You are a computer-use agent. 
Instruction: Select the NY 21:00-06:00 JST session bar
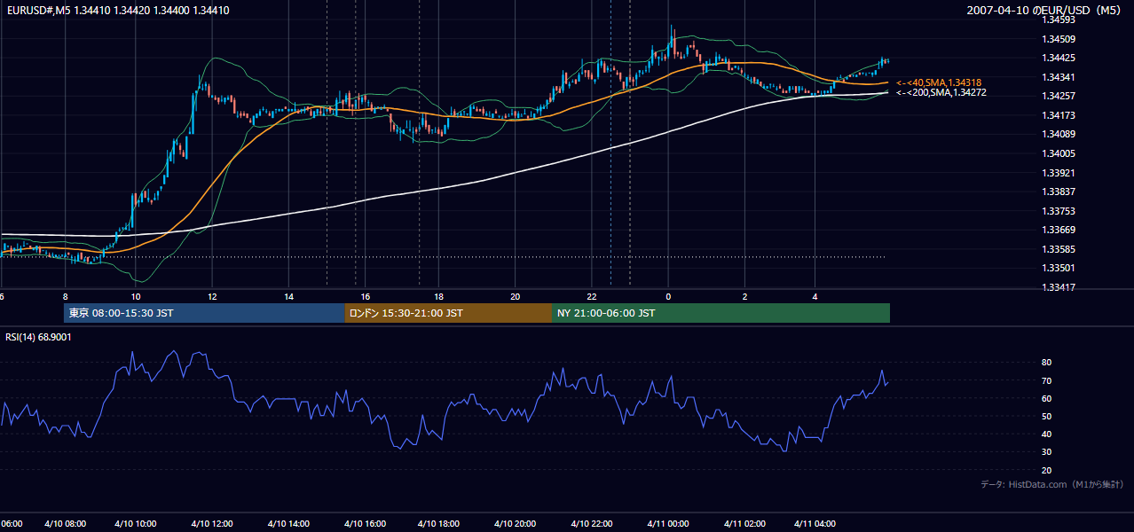[721, 313]
